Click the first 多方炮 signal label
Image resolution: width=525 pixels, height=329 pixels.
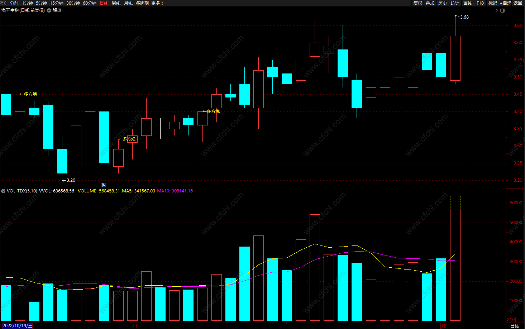[28, 94]
